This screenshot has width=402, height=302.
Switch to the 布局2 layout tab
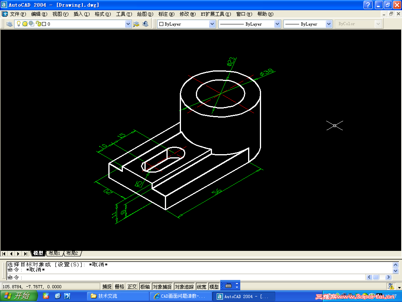[72, 253]
